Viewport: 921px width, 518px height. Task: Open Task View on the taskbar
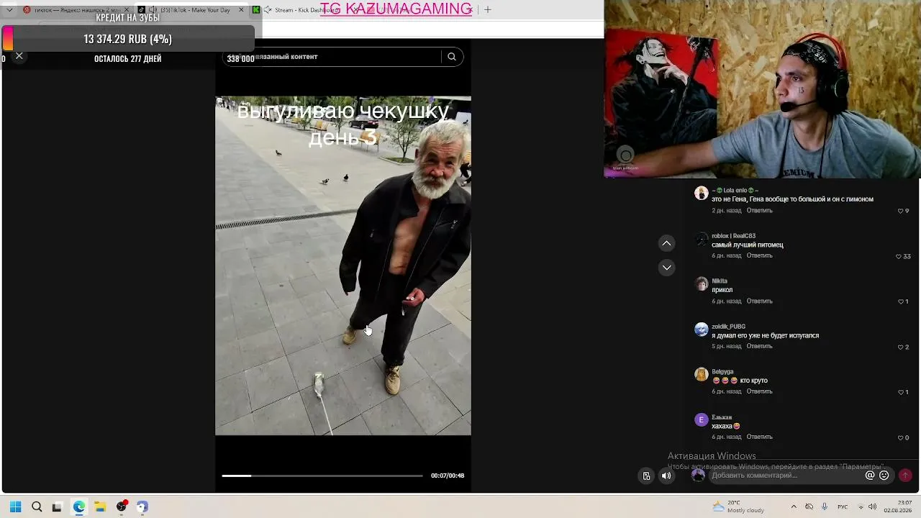tap(58, 506)
